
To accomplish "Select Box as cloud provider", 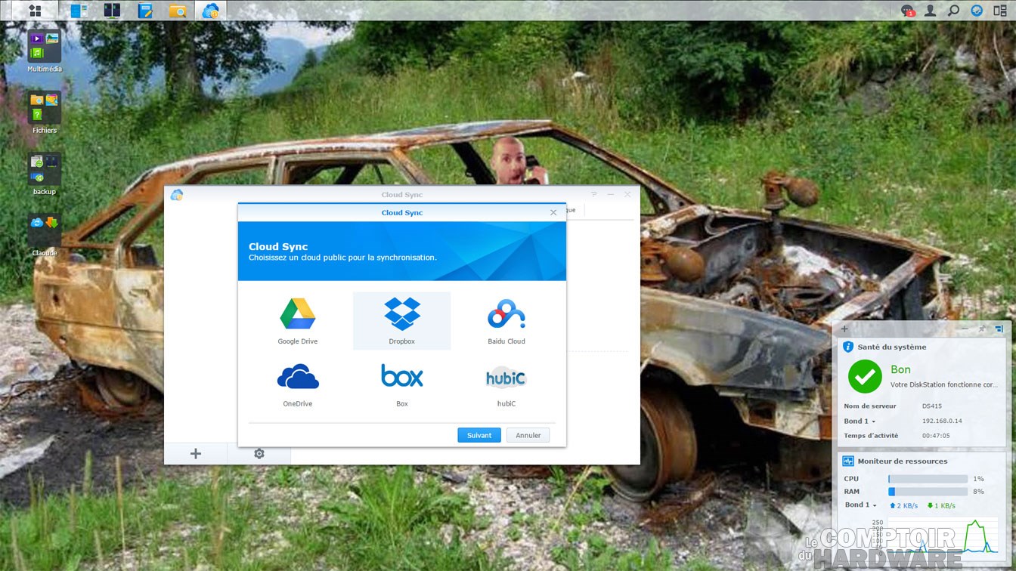I will [401, 383].
